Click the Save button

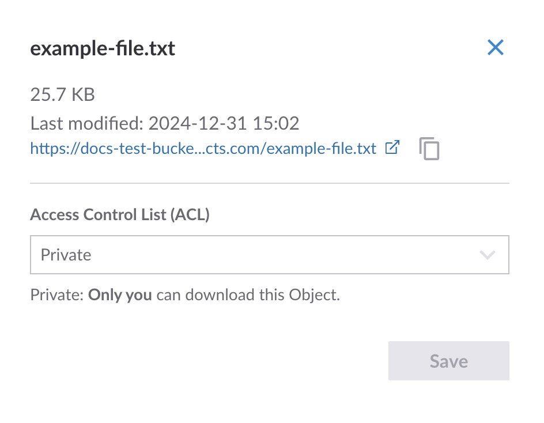(448, 361)
